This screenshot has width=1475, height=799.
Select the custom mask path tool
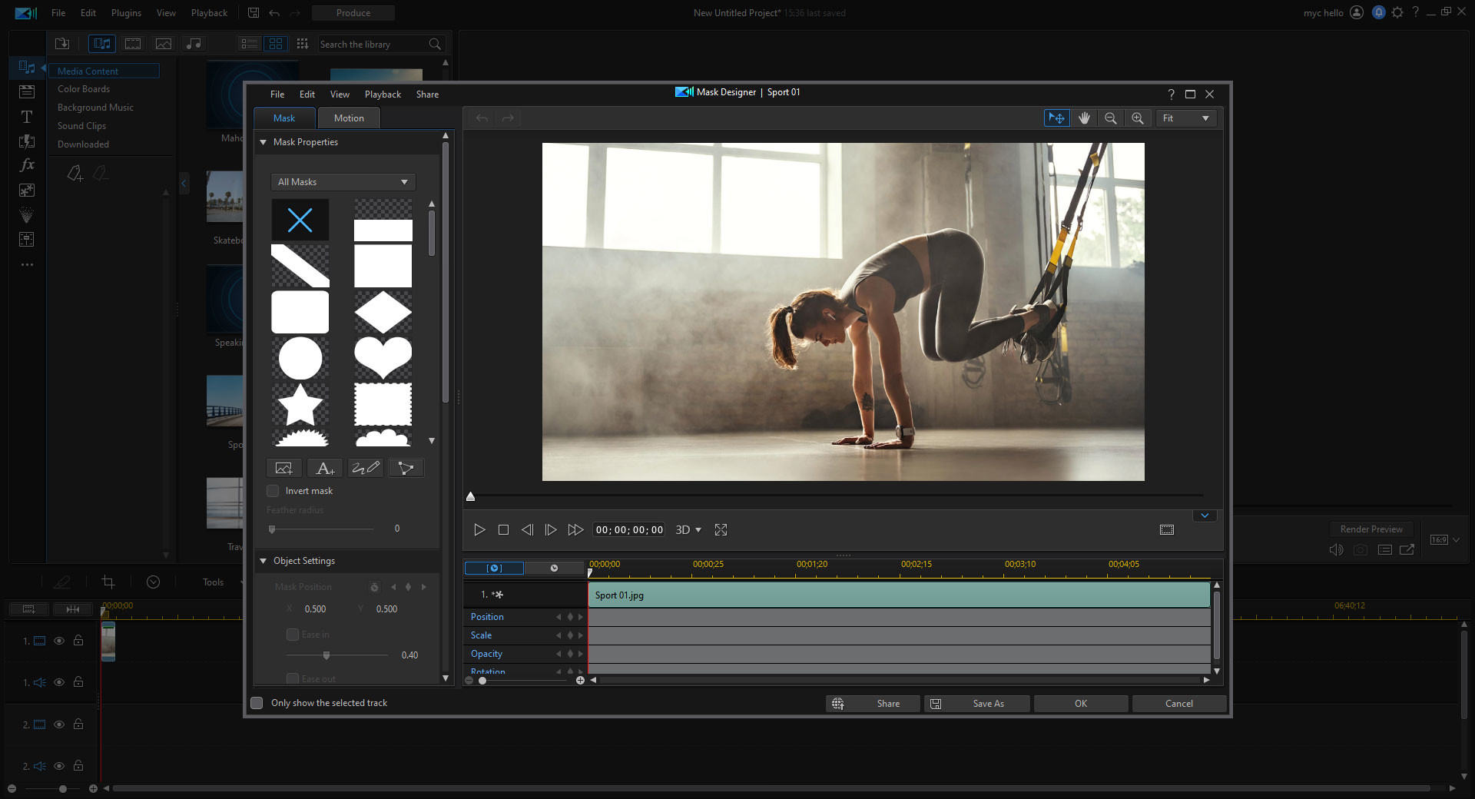pyautogui.click(x=406, y=467)
